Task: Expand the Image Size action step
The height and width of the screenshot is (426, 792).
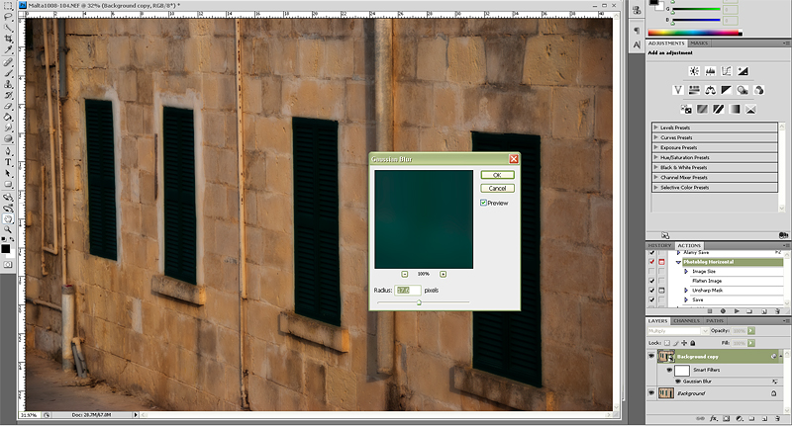Action: coord(686,271)
